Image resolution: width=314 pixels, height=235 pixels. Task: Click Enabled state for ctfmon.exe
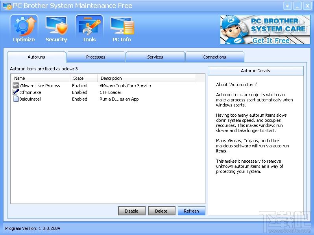79,92
